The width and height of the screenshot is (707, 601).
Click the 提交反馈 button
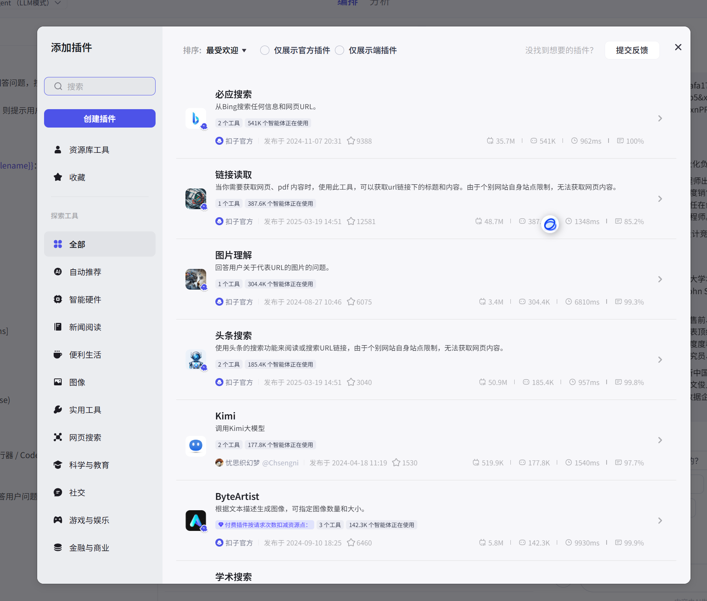pyautogui.click(x=632, y=50)
